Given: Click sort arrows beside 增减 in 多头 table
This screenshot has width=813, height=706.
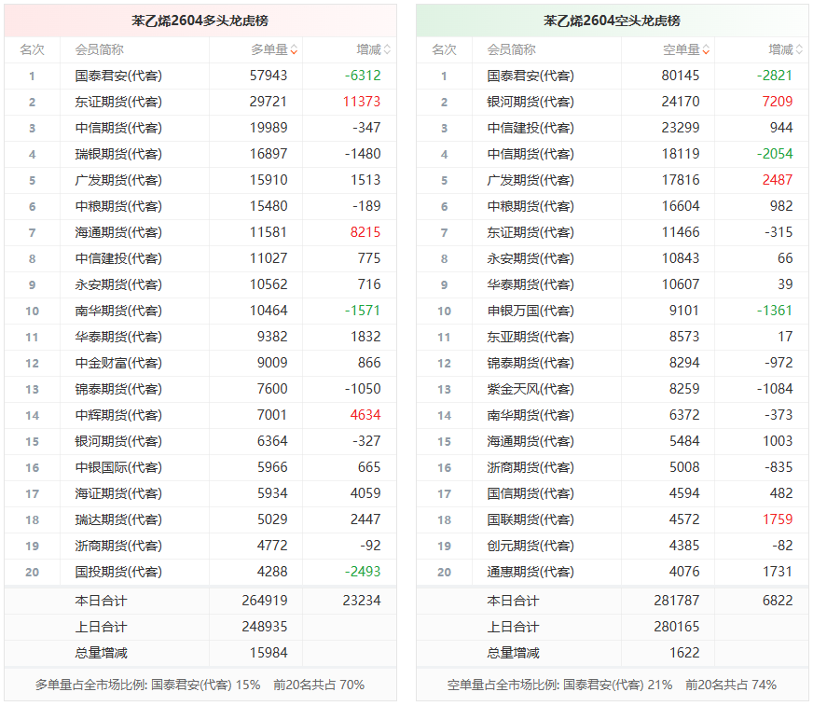Looking at the screenshot, I should click(x=387, y=50).
